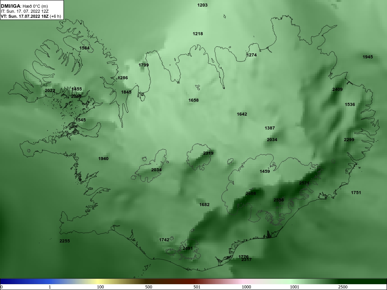Click the 2022 map value
387x290 pixels.
[x=50, y=91]
